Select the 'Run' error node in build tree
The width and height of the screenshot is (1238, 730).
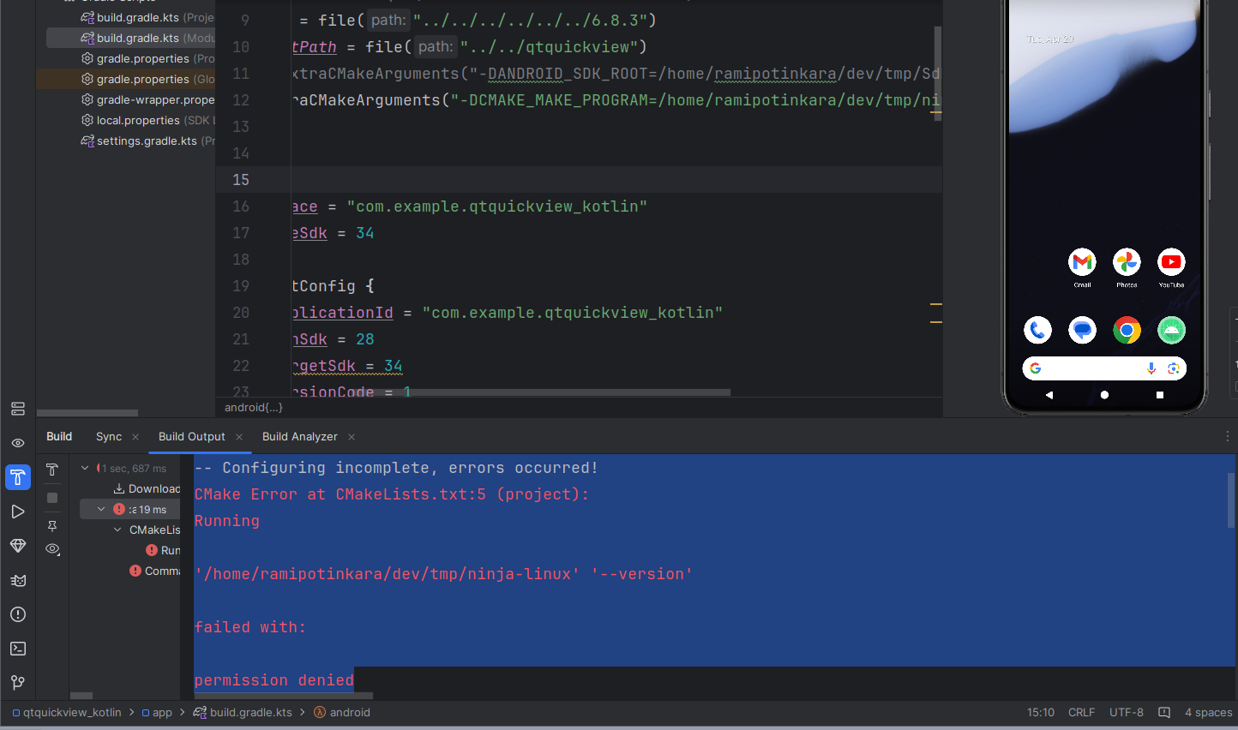tap(163, 550)
